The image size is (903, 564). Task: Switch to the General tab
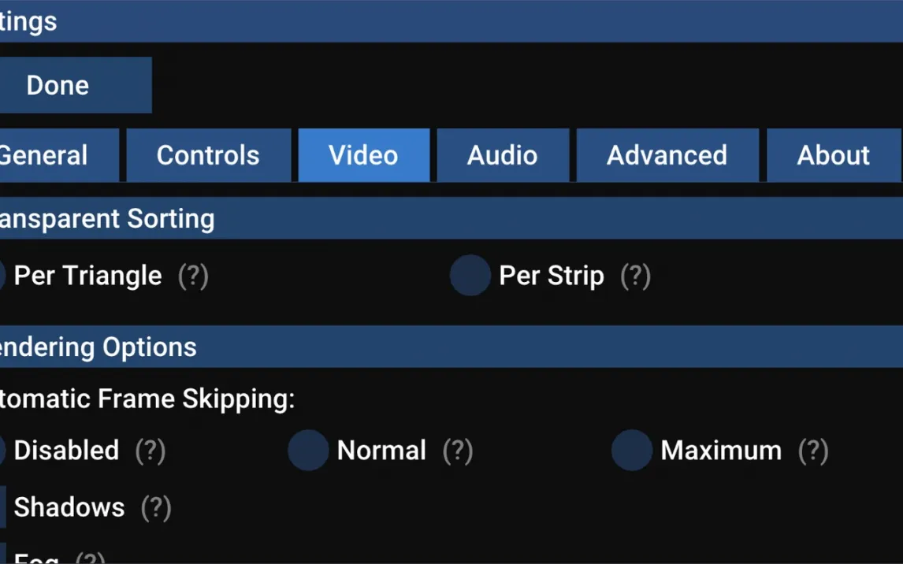[x=59, y=155]
